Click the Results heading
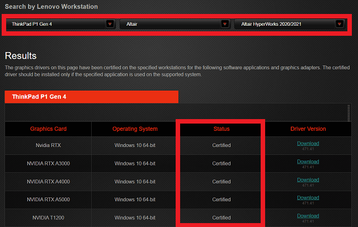 coord(21,56)
